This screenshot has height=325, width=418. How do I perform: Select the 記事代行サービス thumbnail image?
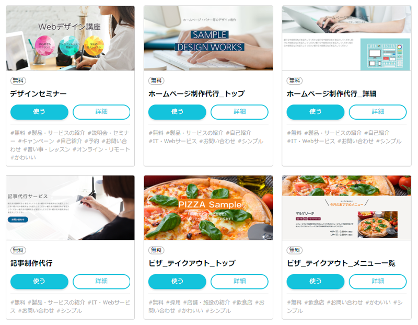point(70,207)
